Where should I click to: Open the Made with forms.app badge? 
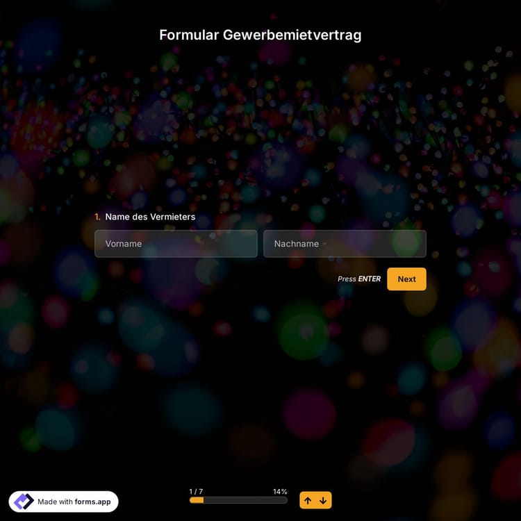(64, 502)
